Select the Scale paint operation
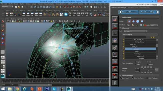Viewport: 163px width, 91px height. pos(135,64)
